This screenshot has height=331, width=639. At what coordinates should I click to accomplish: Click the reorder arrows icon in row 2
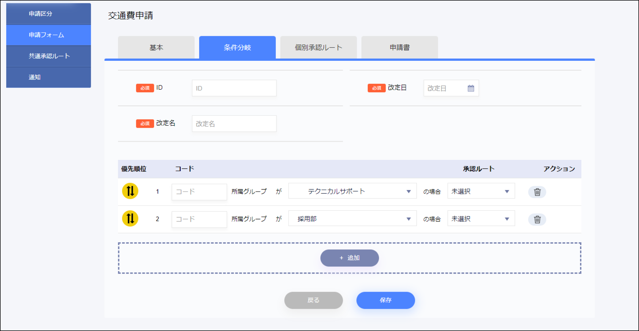[130, 219]
